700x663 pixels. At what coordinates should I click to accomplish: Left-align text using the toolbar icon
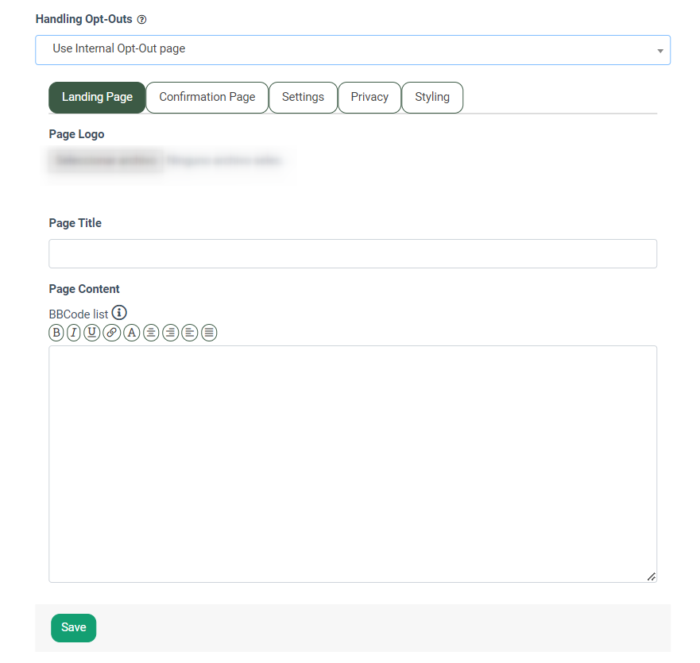click(x=190, y=333)
